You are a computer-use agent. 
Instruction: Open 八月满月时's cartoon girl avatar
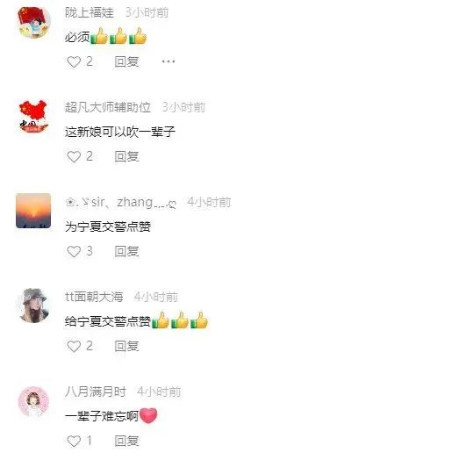(x=33, y=401)
